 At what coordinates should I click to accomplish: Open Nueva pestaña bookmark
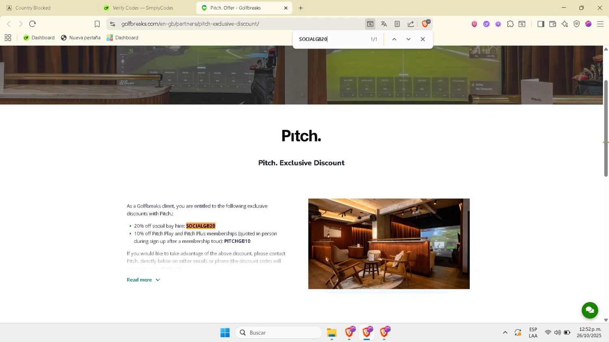pos(81,38)
